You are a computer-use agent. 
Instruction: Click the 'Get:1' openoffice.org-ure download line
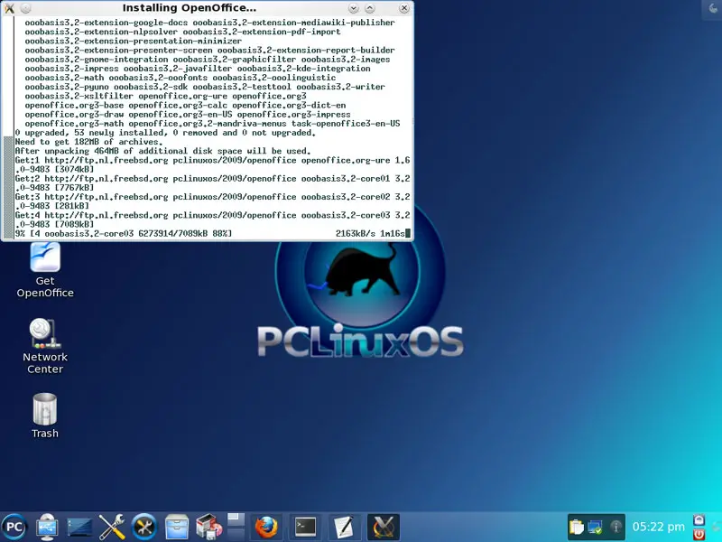coord(212,164)
